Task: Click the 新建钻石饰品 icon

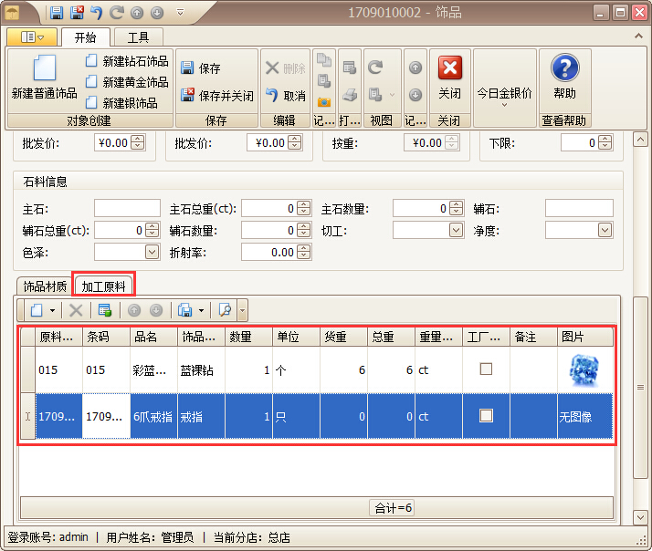Action: click(x=91, y=61)
